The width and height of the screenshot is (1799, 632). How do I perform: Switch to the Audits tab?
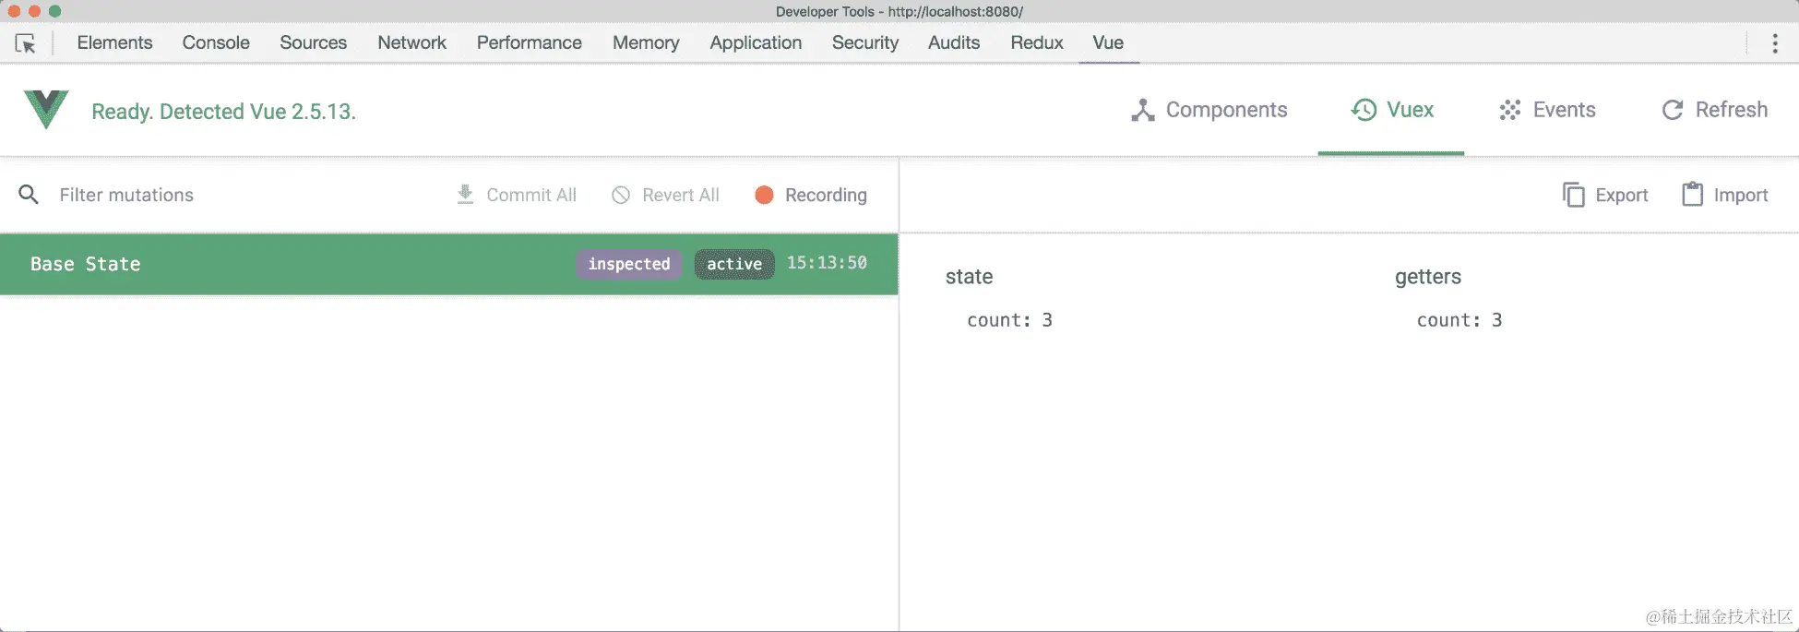pyautogui.click(x=954, y=42)
